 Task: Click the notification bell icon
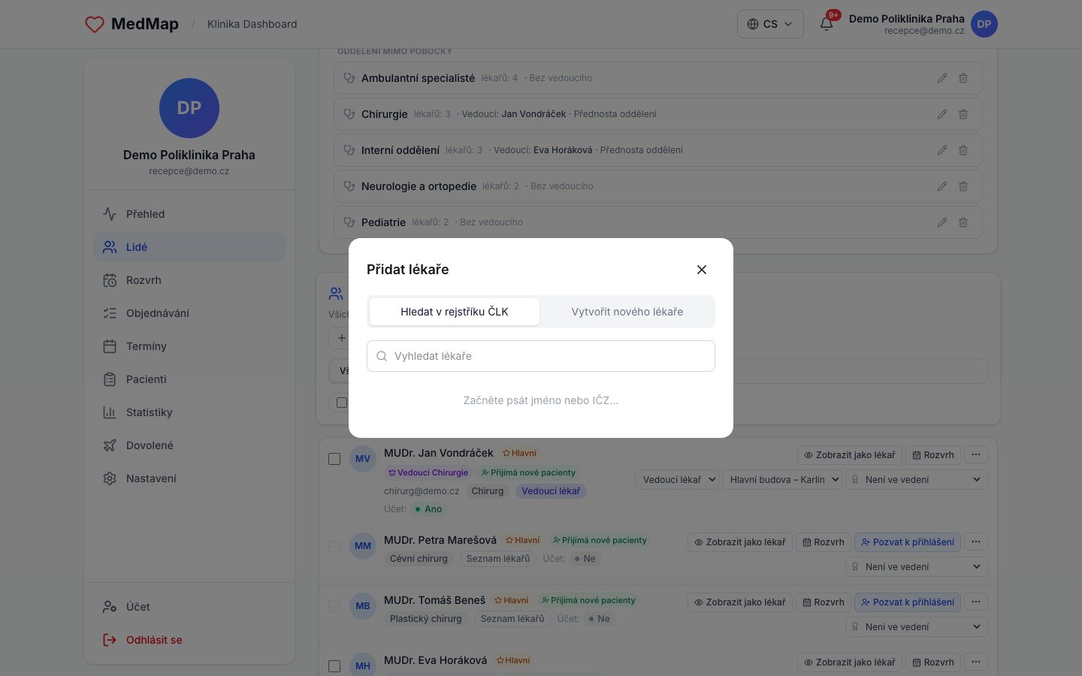pyautogui.click(x=827, y=24)
